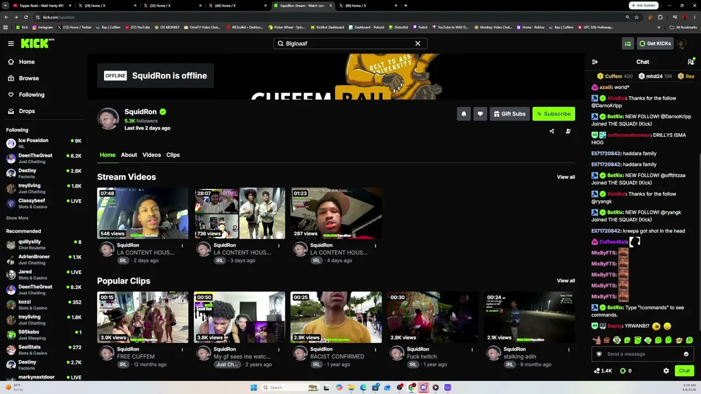Screen dimensions: 701x394
Task: View all Popular Clips
Action: (566, 281)
